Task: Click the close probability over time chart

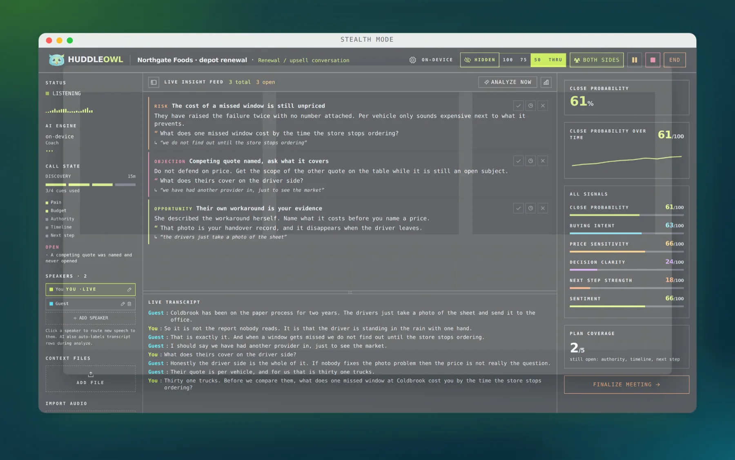Action: click(x=627, y=160)
